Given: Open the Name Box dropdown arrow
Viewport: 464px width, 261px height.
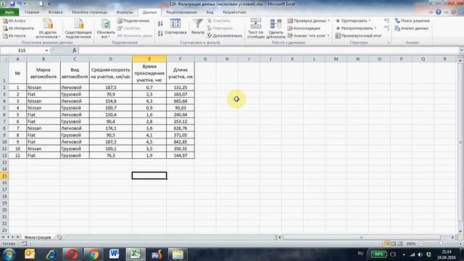Looking at the screenshot, I should click(46, 51).
